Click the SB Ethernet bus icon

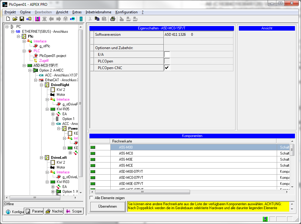click(18, 32)
